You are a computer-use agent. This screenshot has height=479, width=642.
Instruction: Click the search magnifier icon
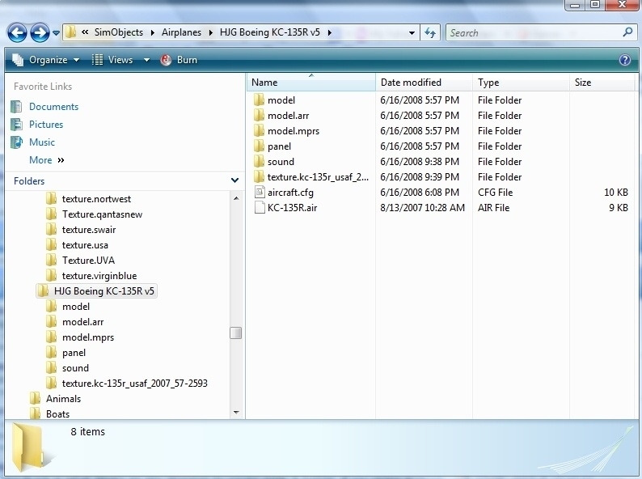click(627, 32)
